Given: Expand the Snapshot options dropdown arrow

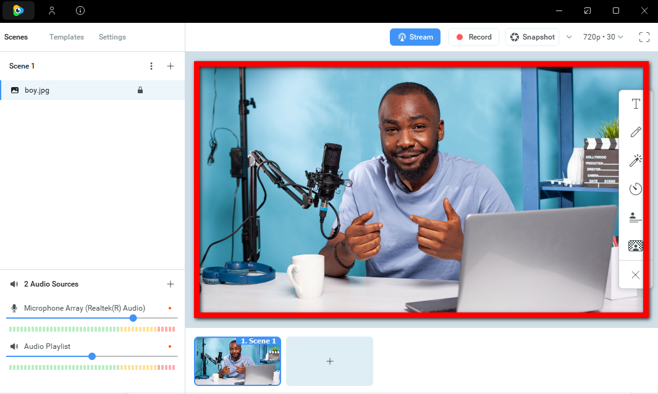Looking at the screenshot, I should 569,37.
